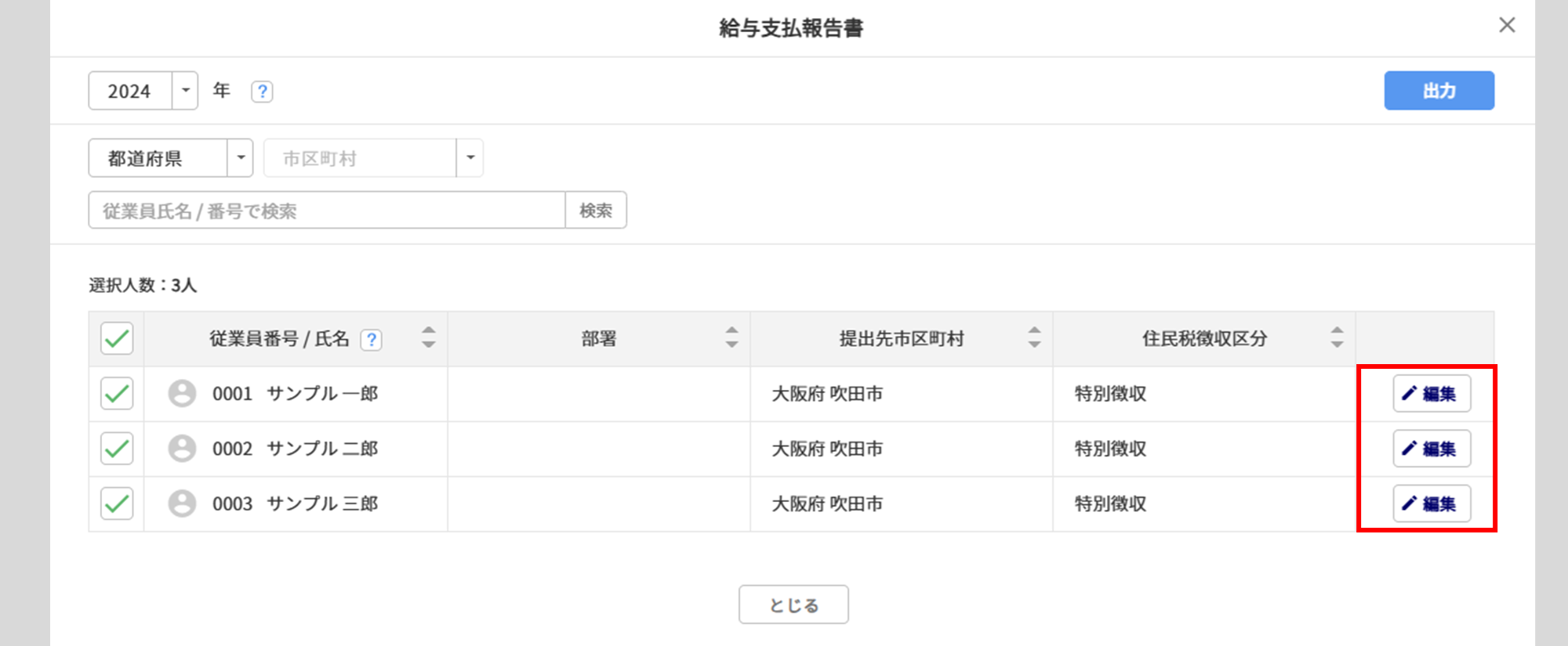Uncheck the checkbox for employee 0001

[x=117, y=393]
